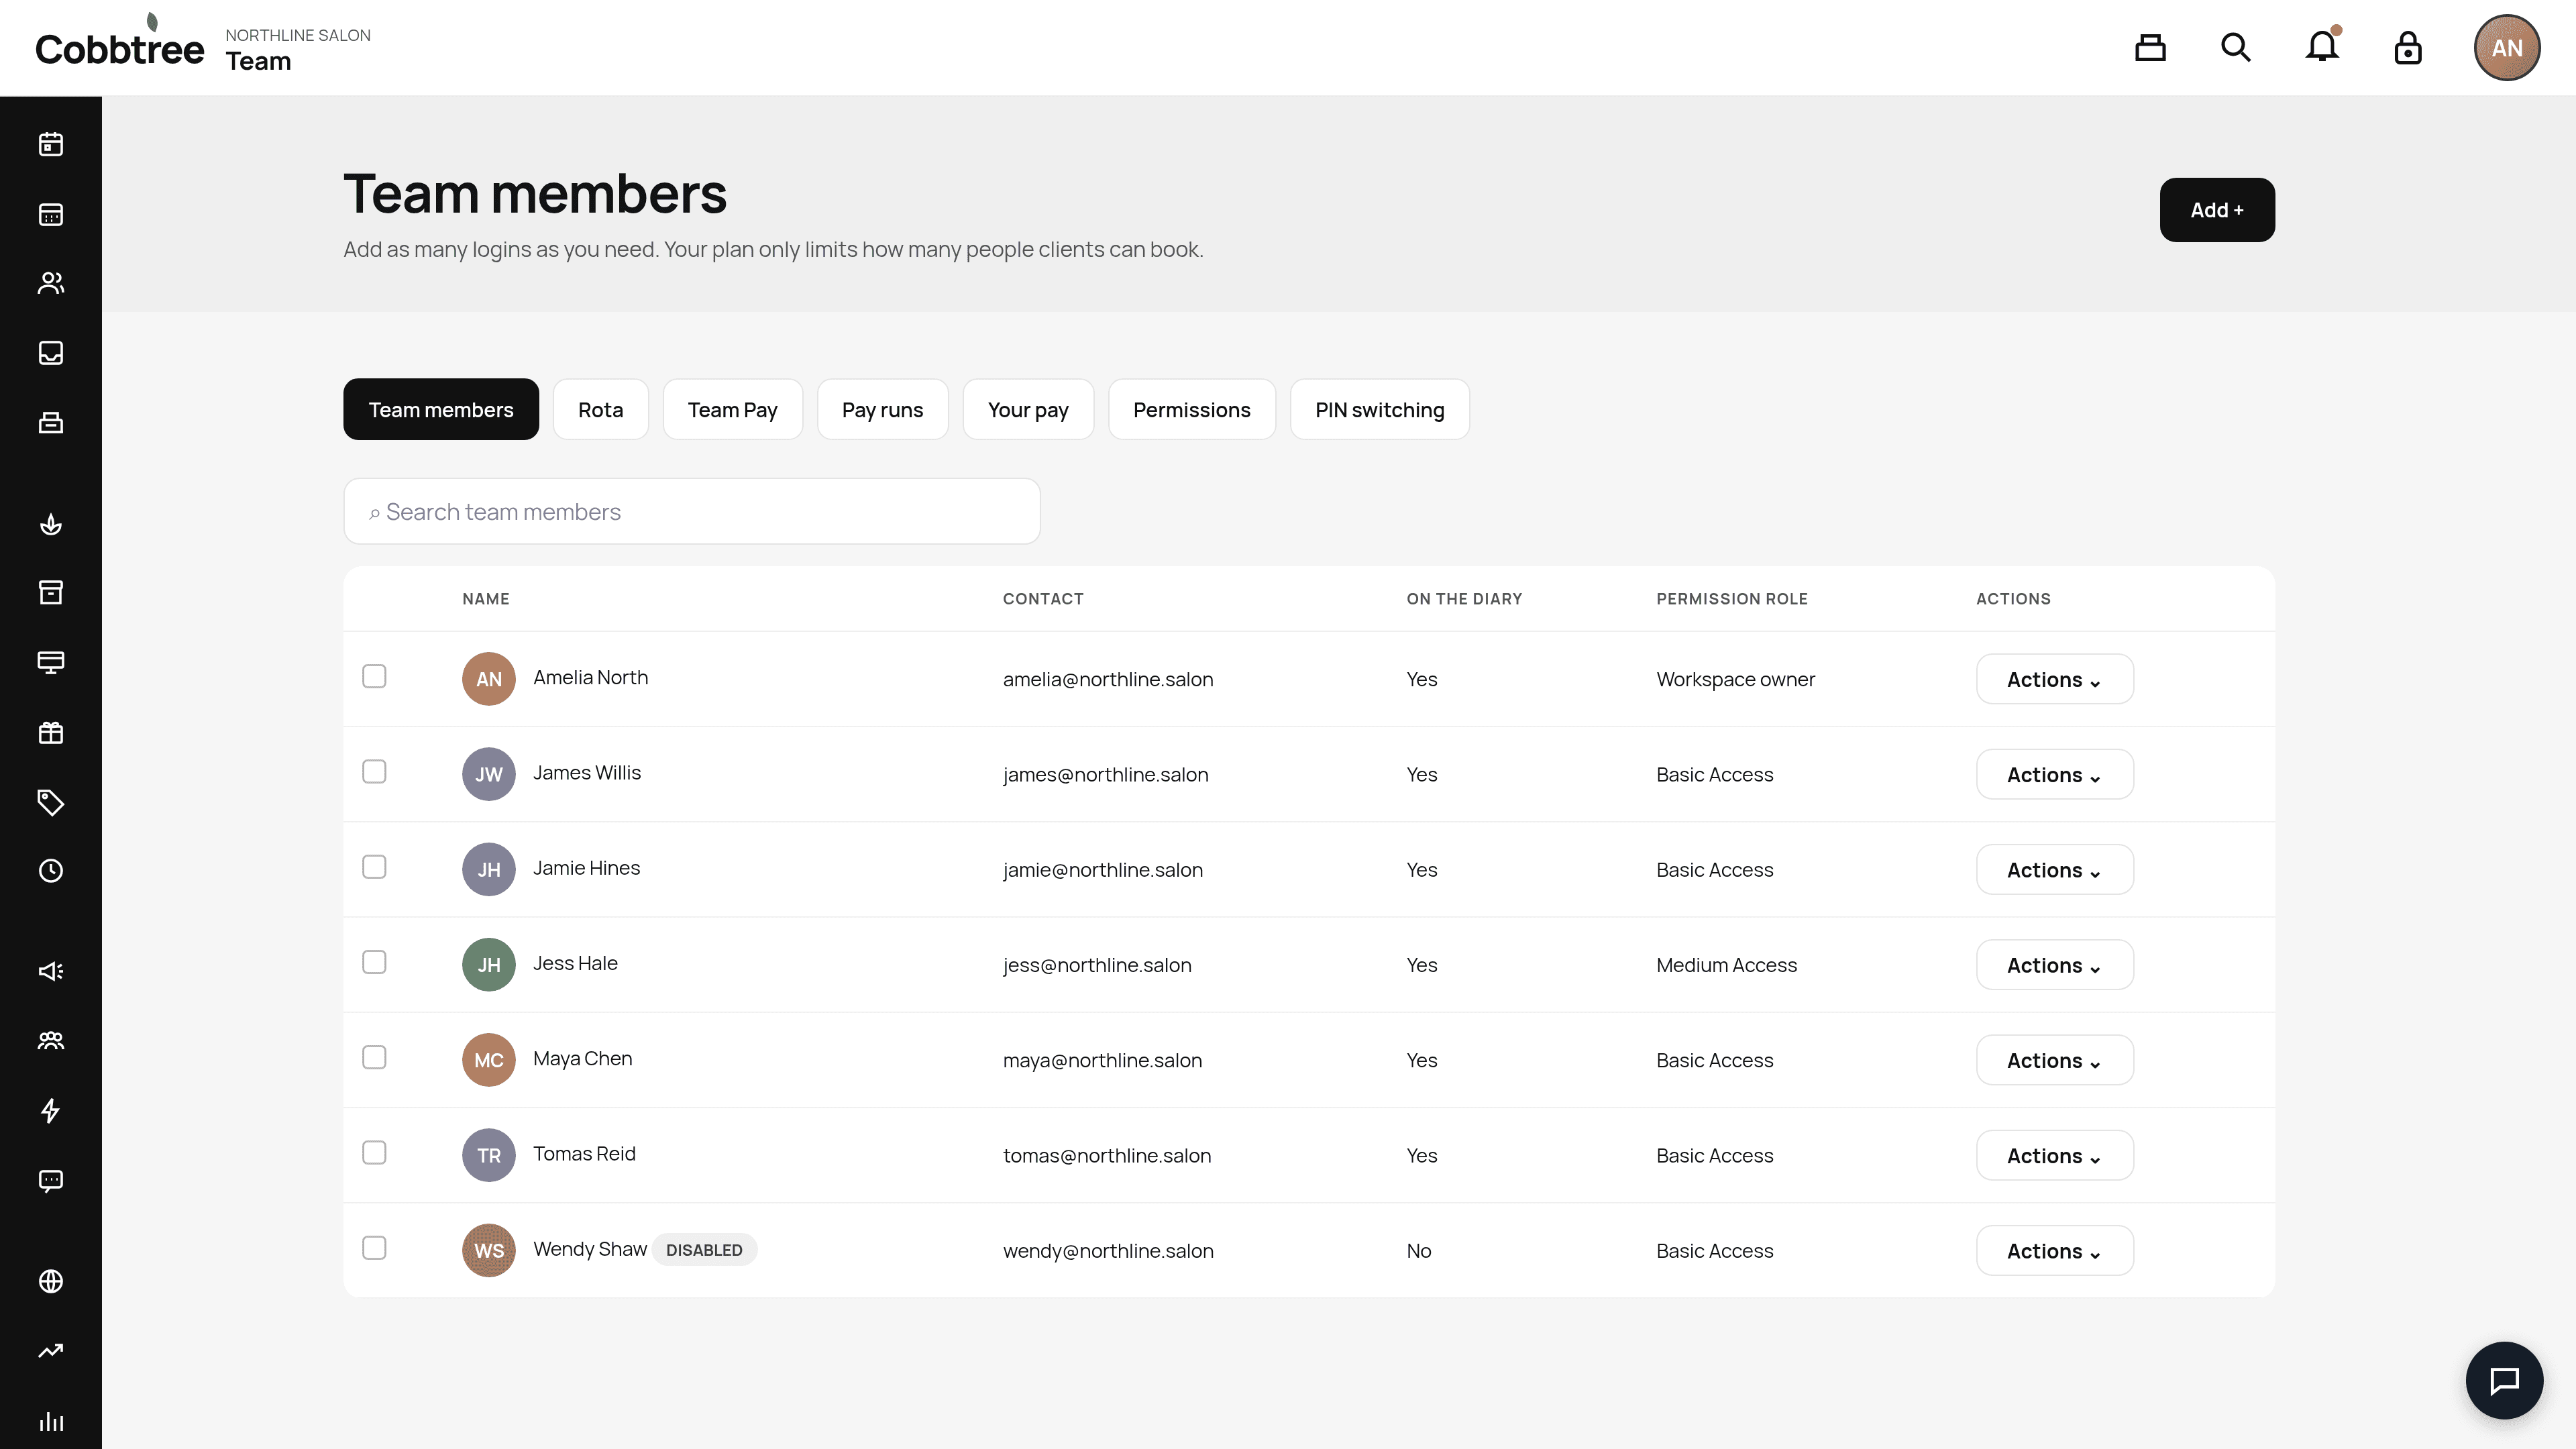
Task: Switch to the PIN switching tab
Action: pos(1379,409)
